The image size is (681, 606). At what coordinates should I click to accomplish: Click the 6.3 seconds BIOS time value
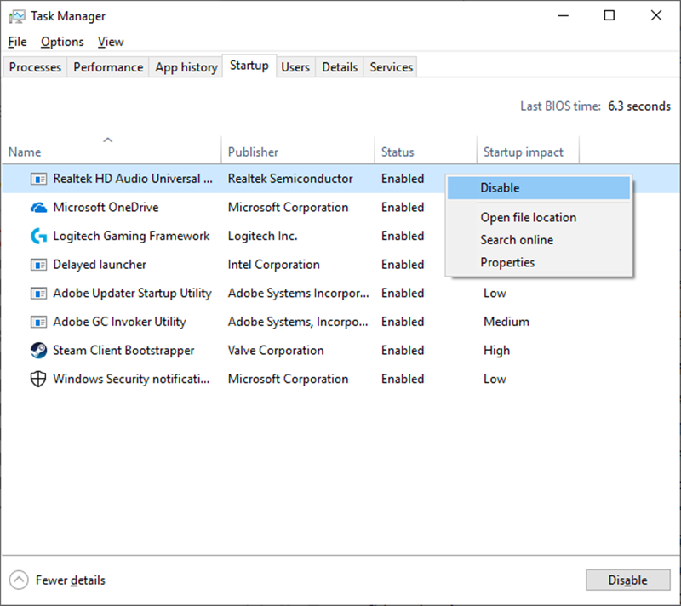click(639, 106)
